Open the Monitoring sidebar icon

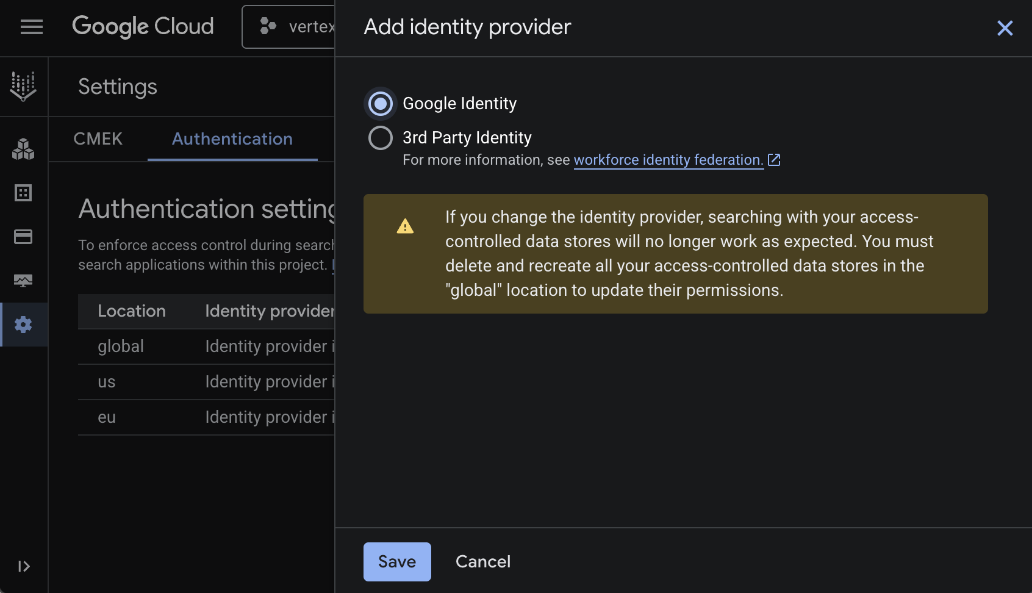[23, 281]
